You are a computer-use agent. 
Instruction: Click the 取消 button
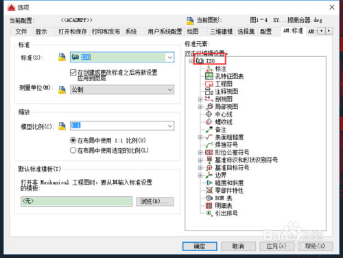tap(238, 246)
